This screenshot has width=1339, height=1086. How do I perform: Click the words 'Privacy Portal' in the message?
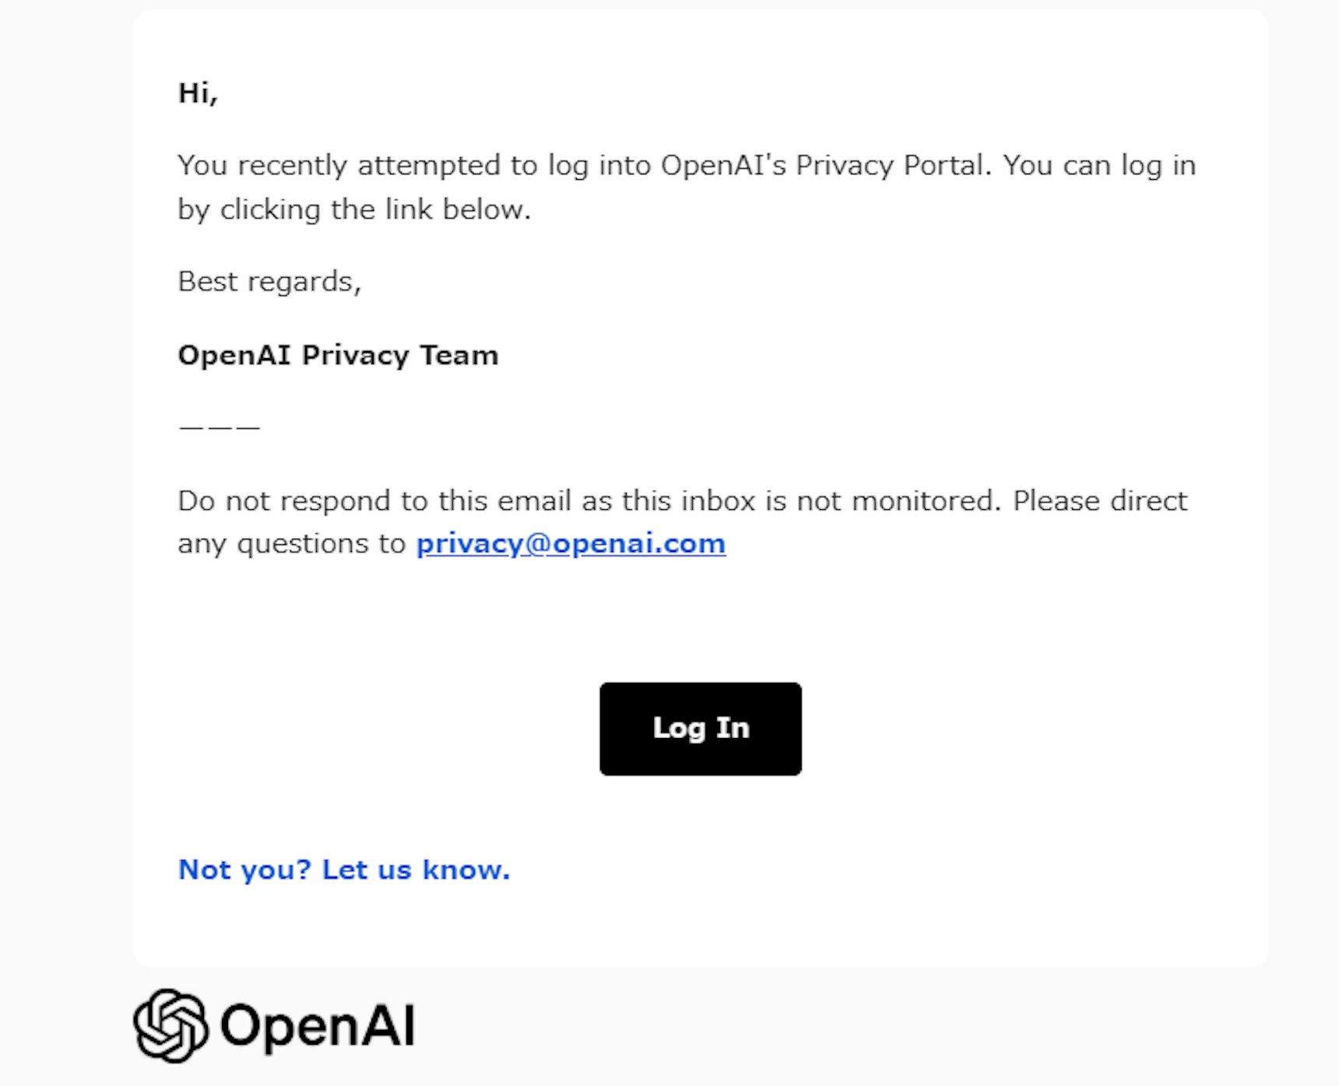click(891, 166)
